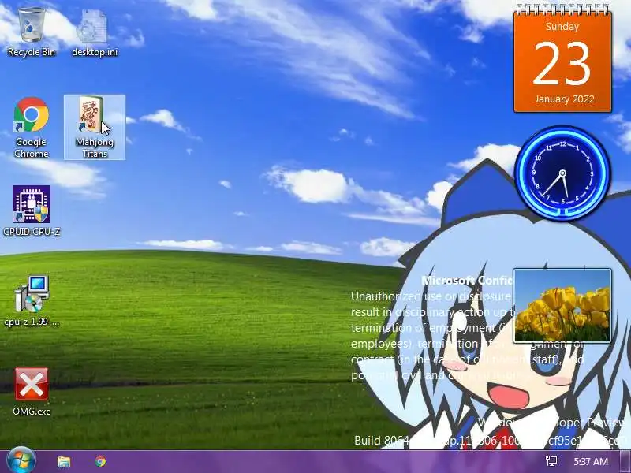Image resolution: width=631 pixels, height=473 pixels.
Task: Select the OMG.exe desktop icon
Action: (x=32, y=391)
